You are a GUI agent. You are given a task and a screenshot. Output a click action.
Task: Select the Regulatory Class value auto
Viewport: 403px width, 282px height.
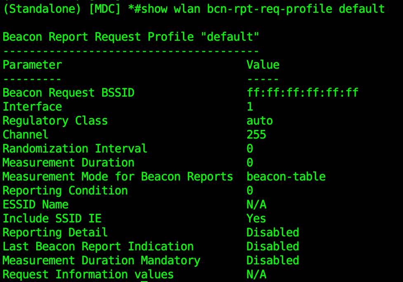[x=260, y=121]
